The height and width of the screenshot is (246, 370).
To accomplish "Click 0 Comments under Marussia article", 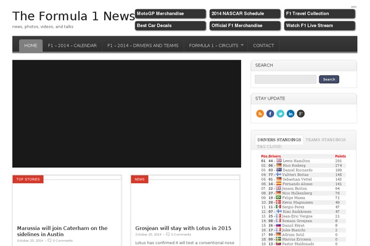I will 62,240.
